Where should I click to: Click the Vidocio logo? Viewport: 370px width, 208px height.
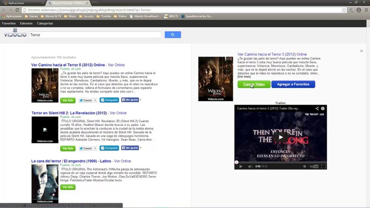(15, 33)
